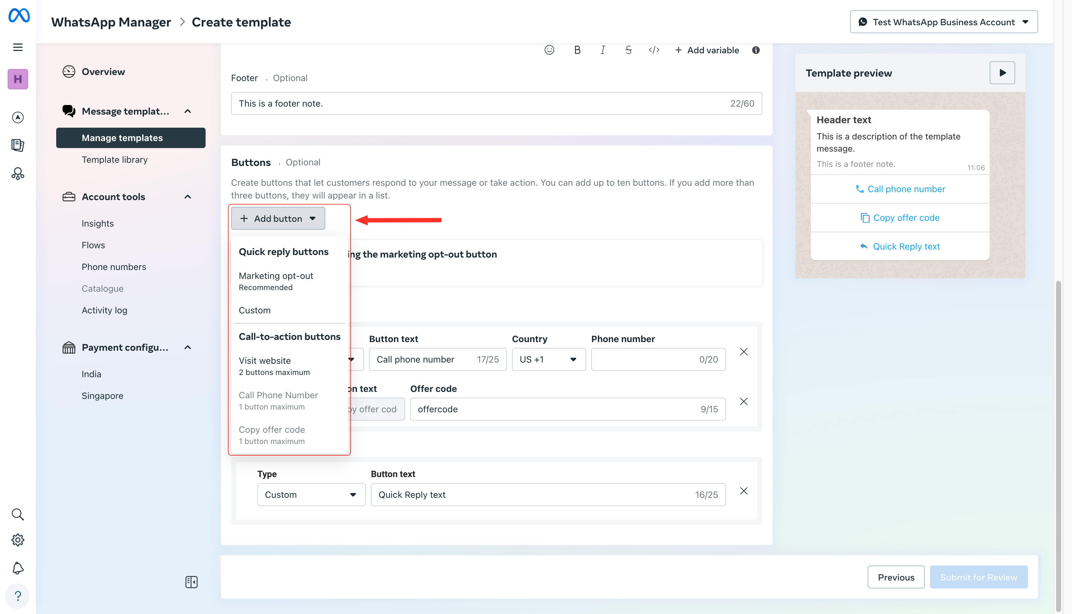This screenshot has width=1072, height=614.
Task: Open the hamburger menu icon
Action: tap(18, 47)
